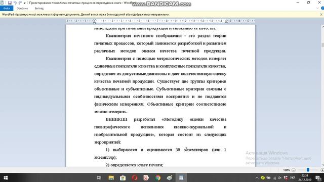Expand the collapsed ribbon using the chevron
Screen dimensions: 324x182
tap(317, 8)
